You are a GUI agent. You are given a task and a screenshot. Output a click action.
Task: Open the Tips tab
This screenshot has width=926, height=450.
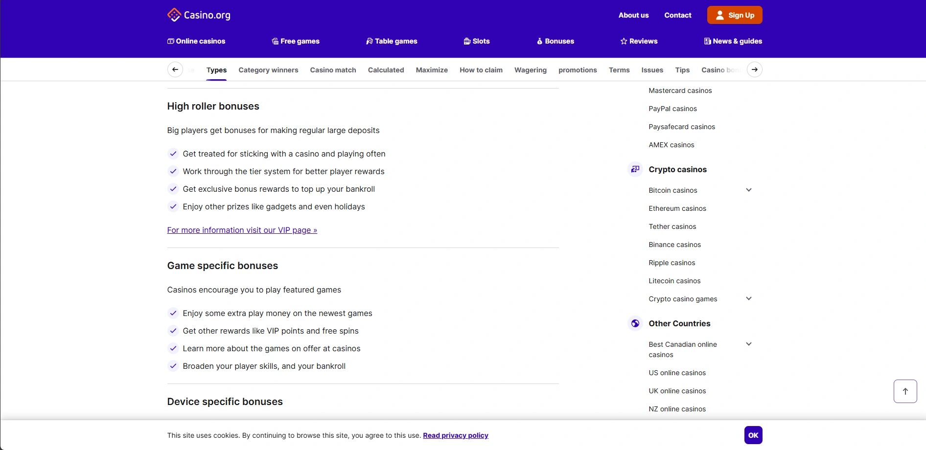(x=682, y=70)
